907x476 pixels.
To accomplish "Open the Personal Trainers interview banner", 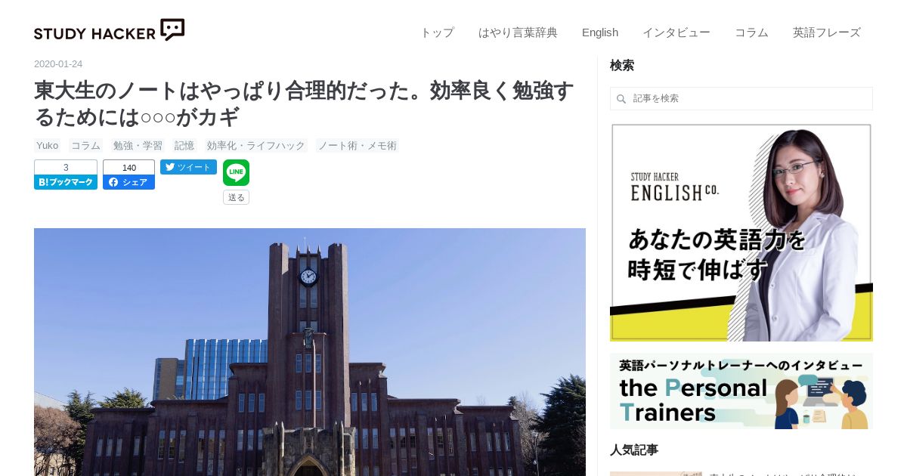I will pos(741,391).
